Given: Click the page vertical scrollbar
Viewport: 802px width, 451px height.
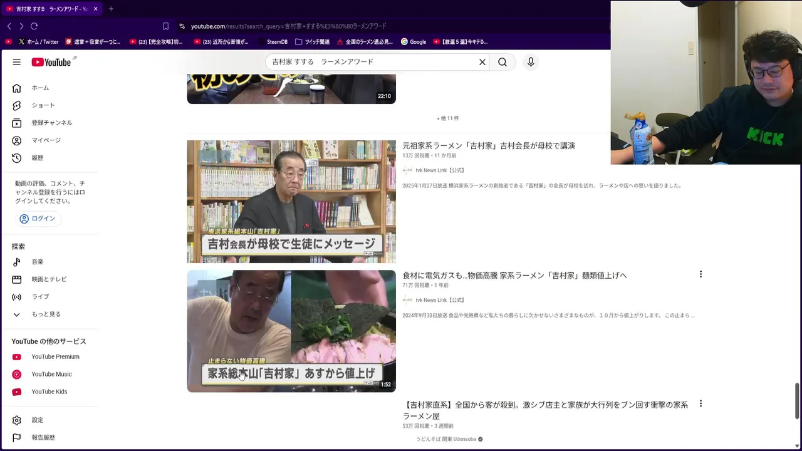Looking at the screenshot, I should click(797, 400).
